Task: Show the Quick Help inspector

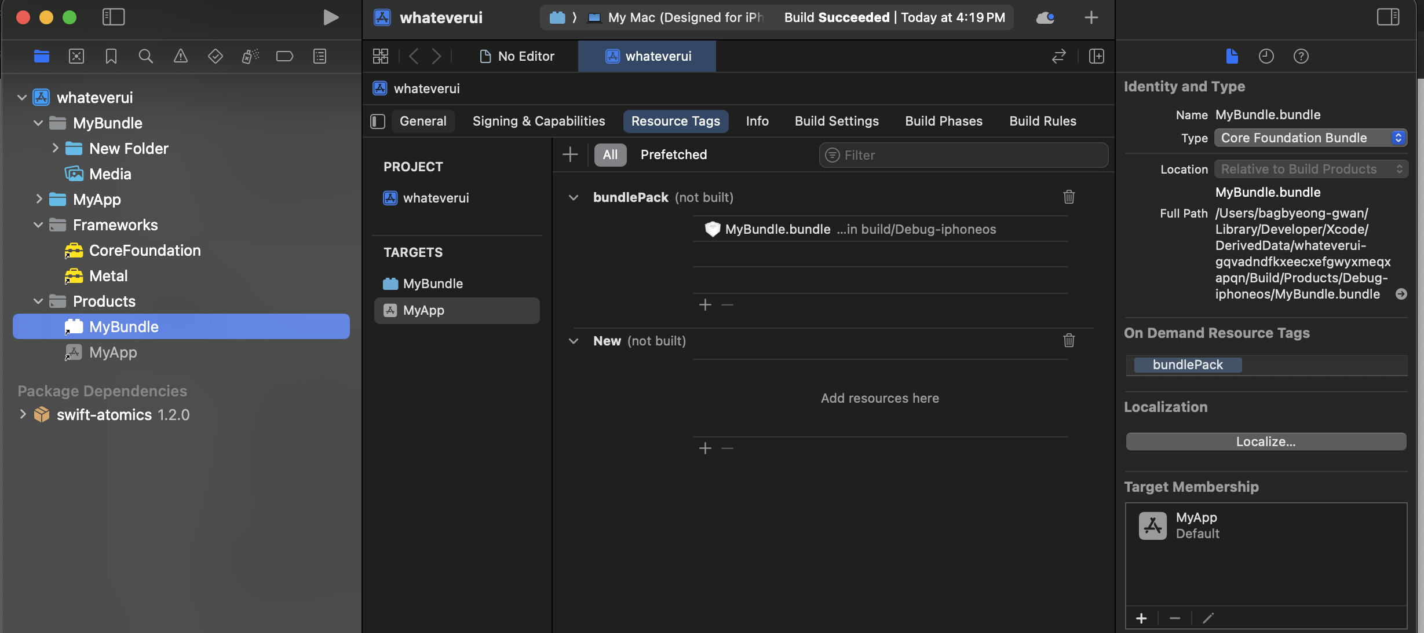Action: click(x=1301, y=56)
